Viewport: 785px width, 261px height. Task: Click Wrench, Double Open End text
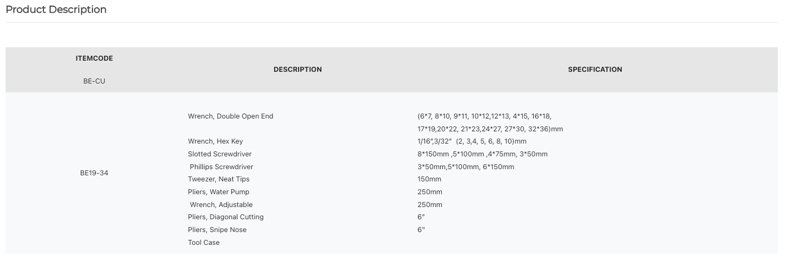click(x=231, y=116)
